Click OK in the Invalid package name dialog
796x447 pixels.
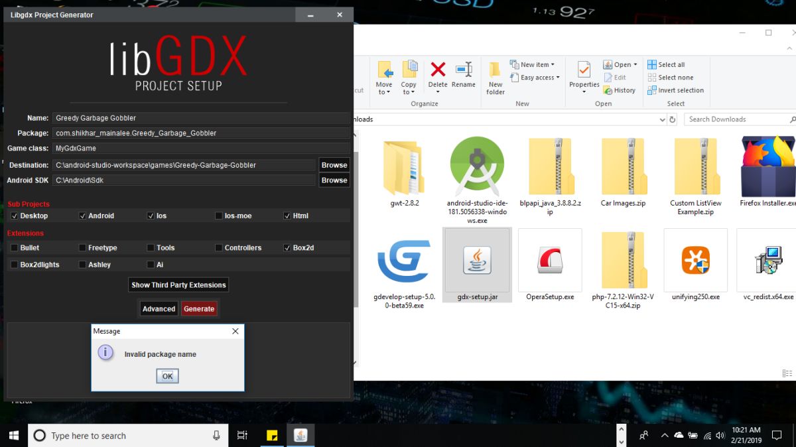(167, 376)
